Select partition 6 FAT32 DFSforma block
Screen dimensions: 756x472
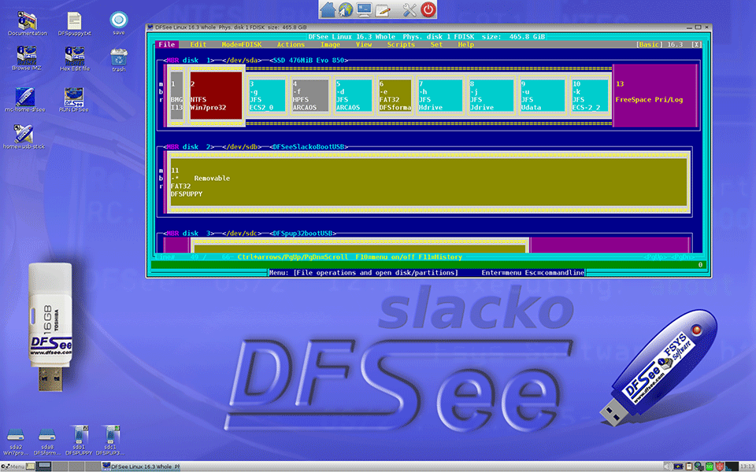pyautogui.click(x=395, y=96)
